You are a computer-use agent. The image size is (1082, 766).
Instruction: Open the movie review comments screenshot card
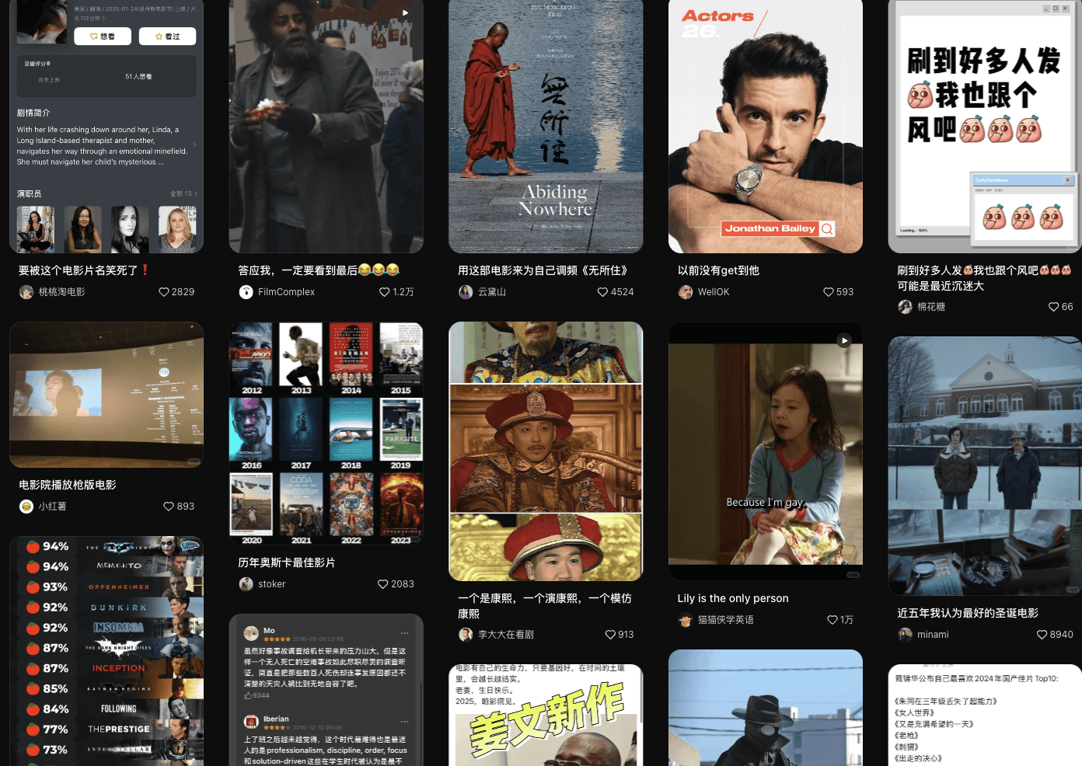[x=326, y=690]
